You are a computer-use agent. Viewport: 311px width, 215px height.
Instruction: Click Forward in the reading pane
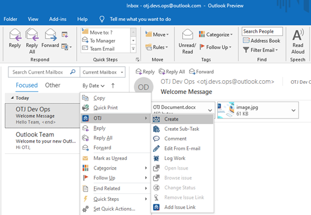(x=201, y=71)
